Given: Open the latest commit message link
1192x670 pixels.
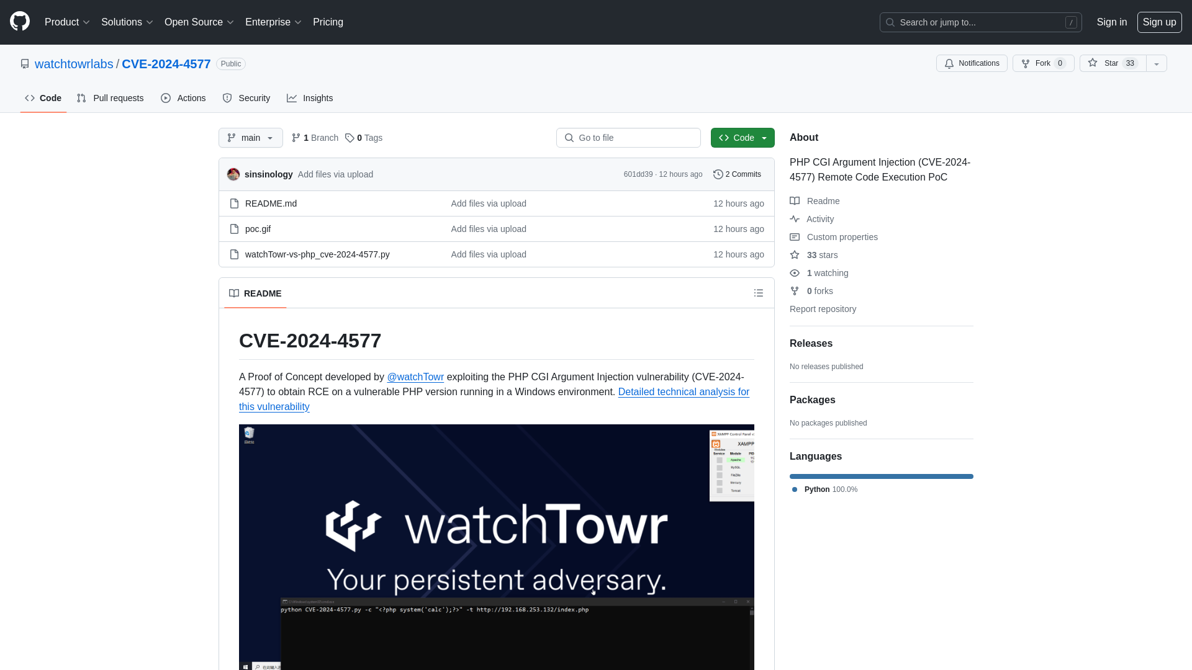Looking at the screenshot, I should point(335,174).
